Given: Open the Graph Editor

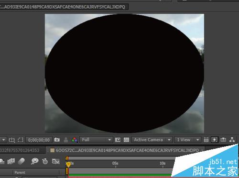Looking at the screenshot, I should pos(55,161).
